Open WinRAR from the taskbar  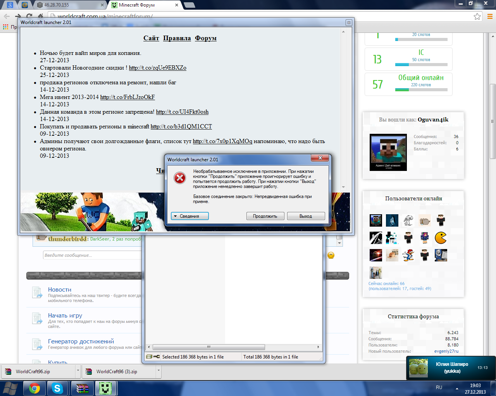point(83,388)
